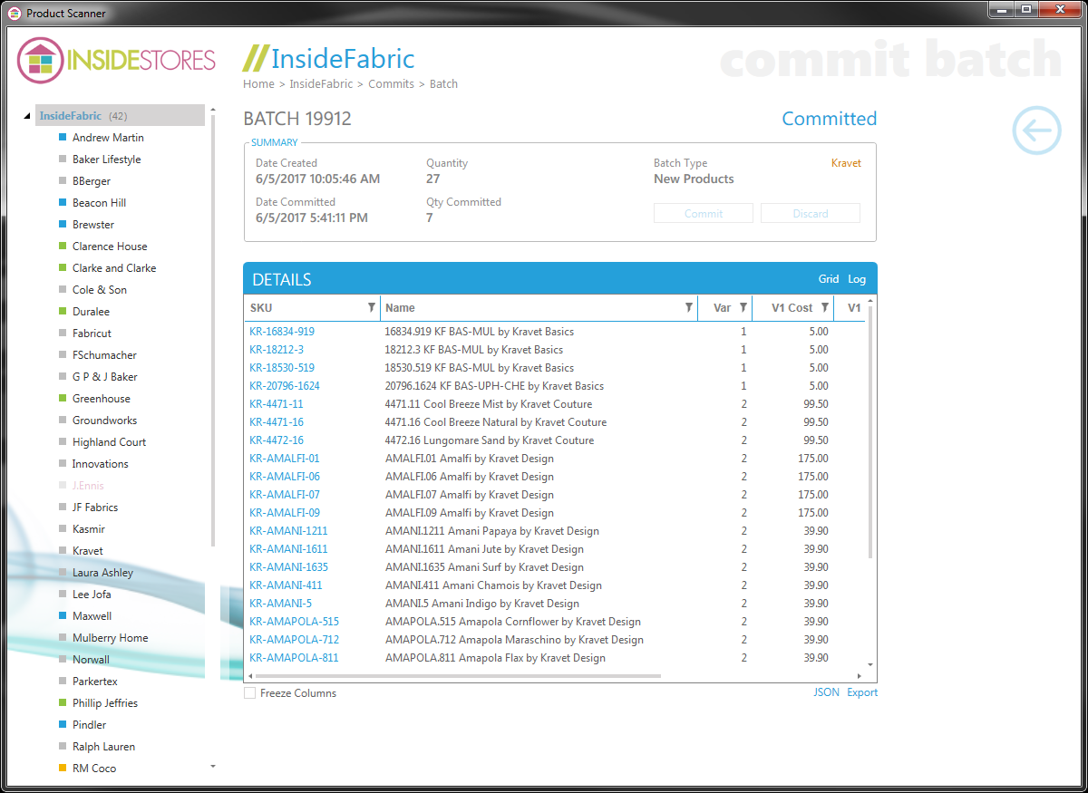The image size is (1088, 793).
Task: Click the green square beside Greenhouse
Action: [63, 399]
